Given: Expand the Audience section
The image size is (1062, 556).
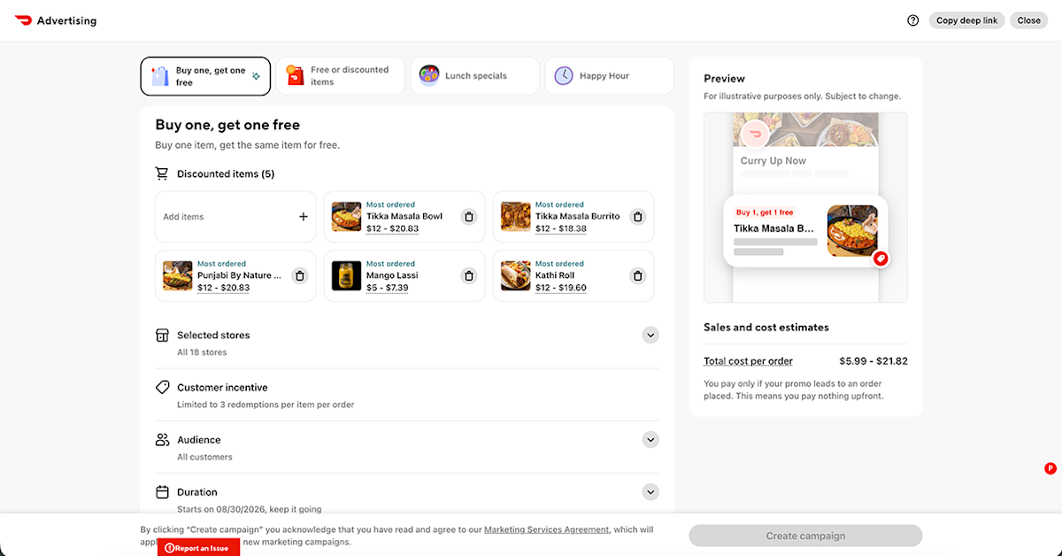Looking at the screenshot, I should point(650,440).
